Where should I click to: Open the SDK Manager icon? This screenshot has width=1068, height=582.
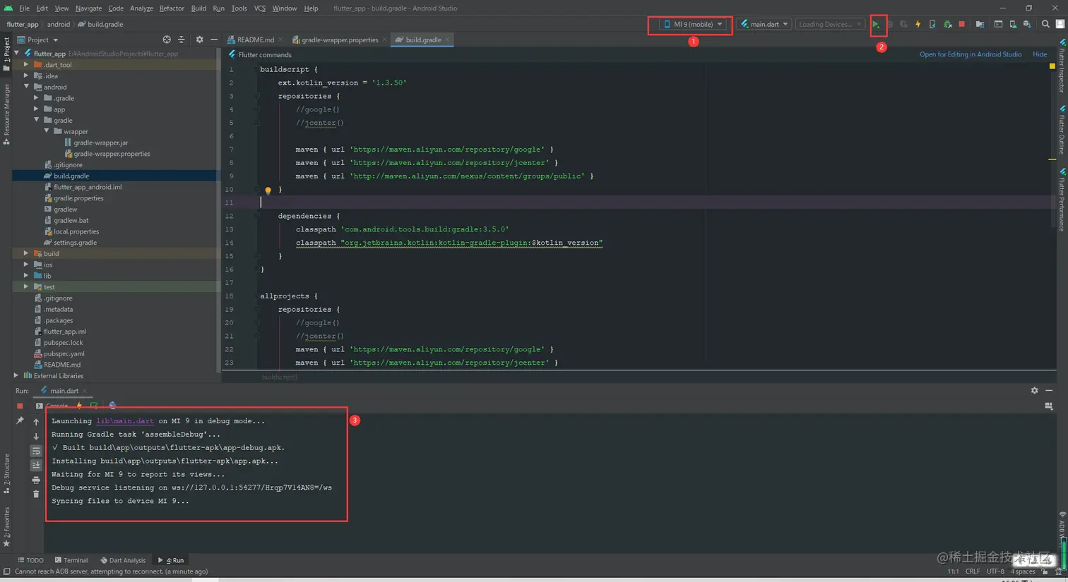pyautogui.click(x=1027, y=25)
